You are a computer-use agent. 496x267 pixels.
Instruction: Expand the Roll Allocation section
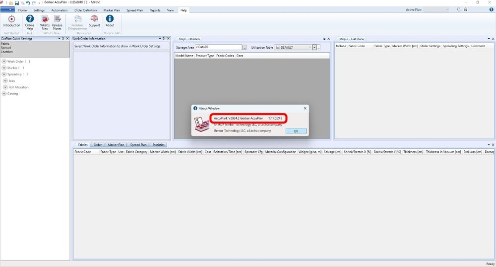click(5, 87)
